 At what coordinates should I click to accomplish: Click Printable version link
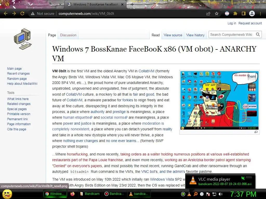pyautogui.click(x=19, y=114)
